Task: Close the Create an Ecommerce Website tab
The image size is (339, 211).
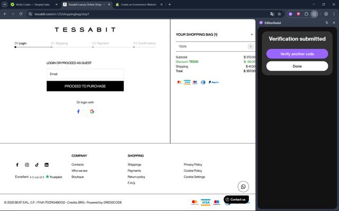Action: 161,5
